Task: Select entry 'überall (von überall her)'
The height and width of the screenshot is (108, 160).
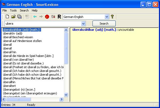Action: tap(18, 60)
